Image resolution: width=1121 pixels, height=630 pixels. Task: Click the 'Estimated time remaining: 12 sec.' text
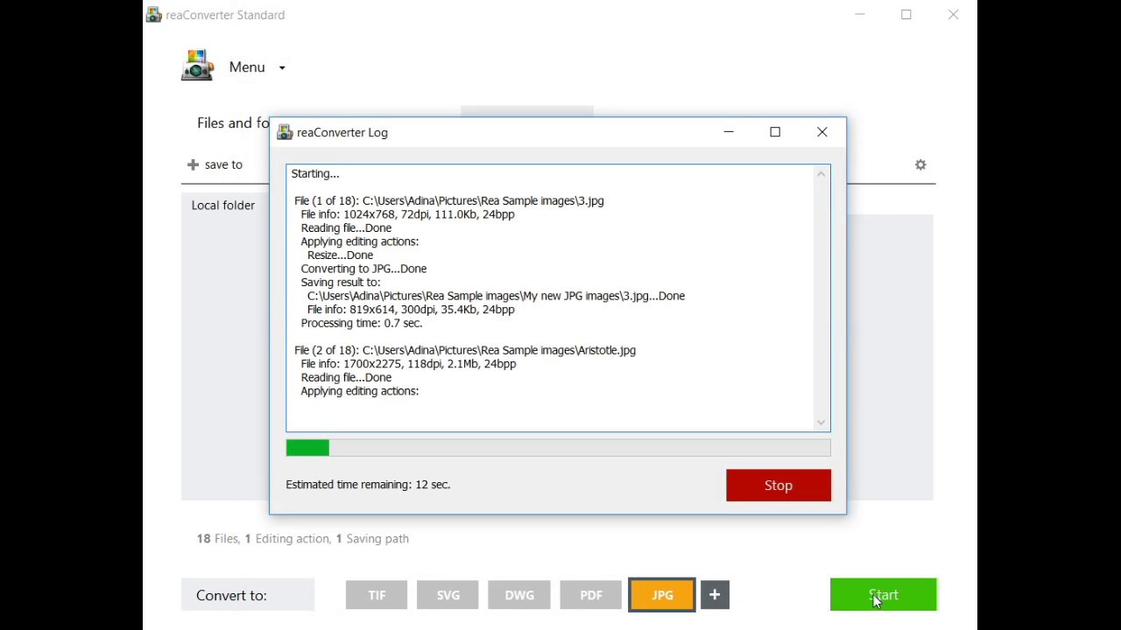coord(368,485)
